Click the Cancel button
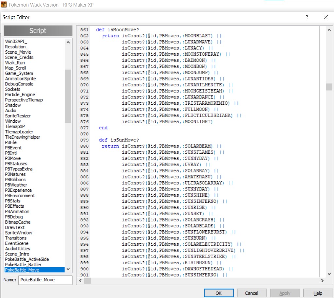334x298 pixels. pyautogui.click(x=252, y=293)
